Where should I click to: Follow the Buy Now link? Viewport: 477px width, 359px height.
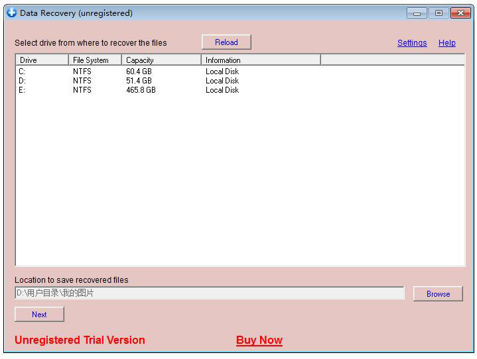(x=259, y=340)
